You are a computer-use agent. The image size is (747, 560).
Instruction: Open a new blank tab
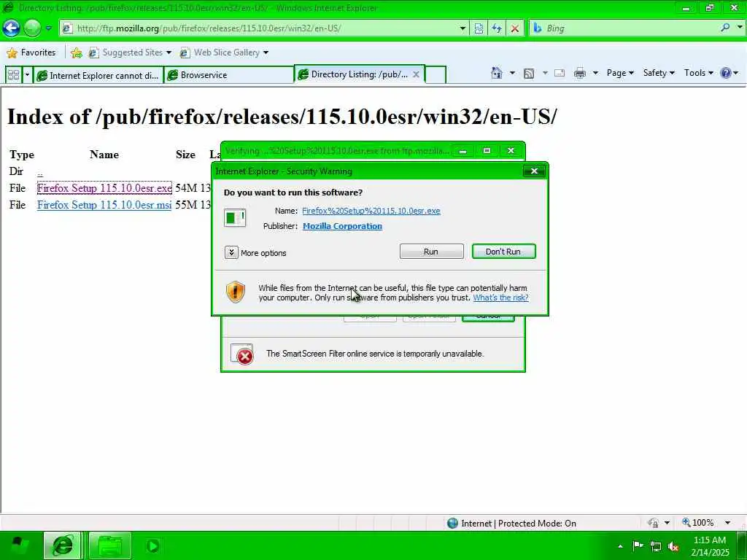[x=435, y=75]
